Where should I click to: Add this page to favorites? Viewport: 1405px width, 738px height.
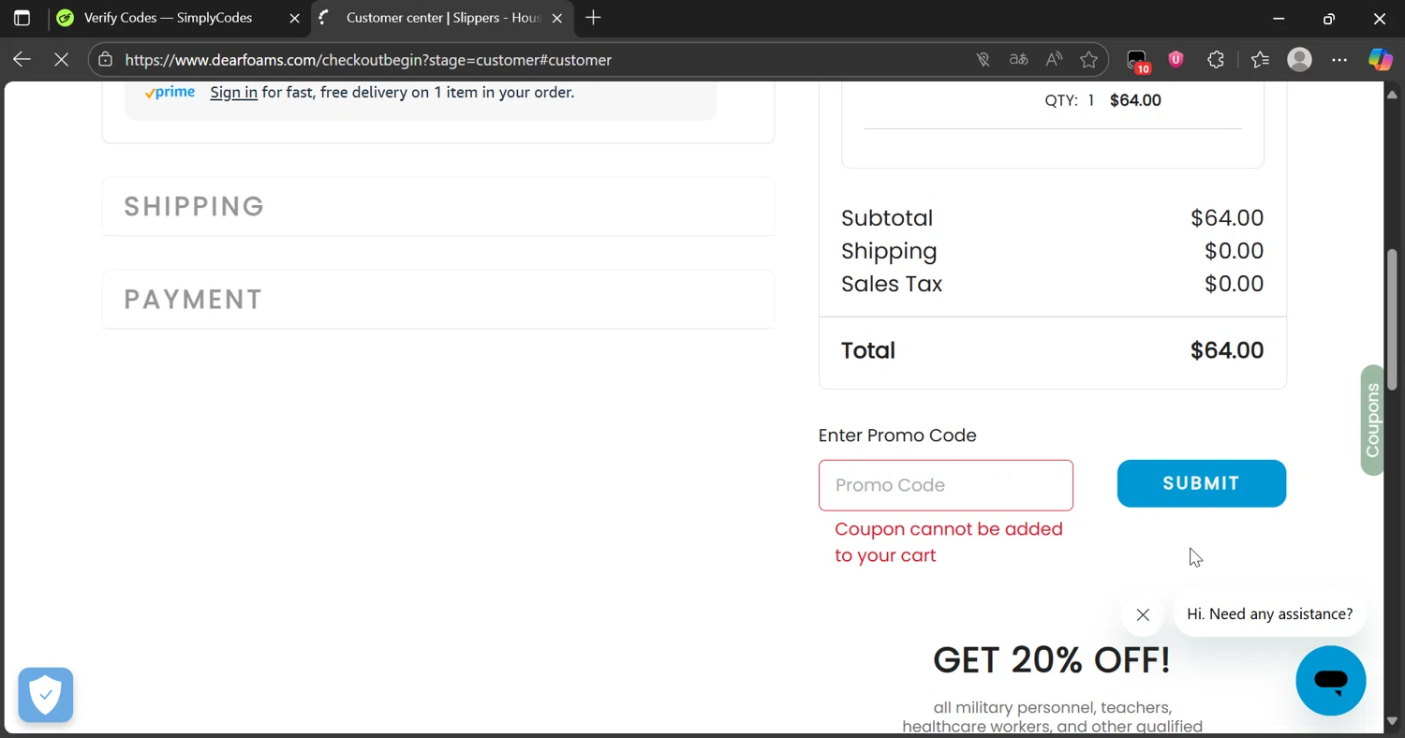[x=1088, y=60]
